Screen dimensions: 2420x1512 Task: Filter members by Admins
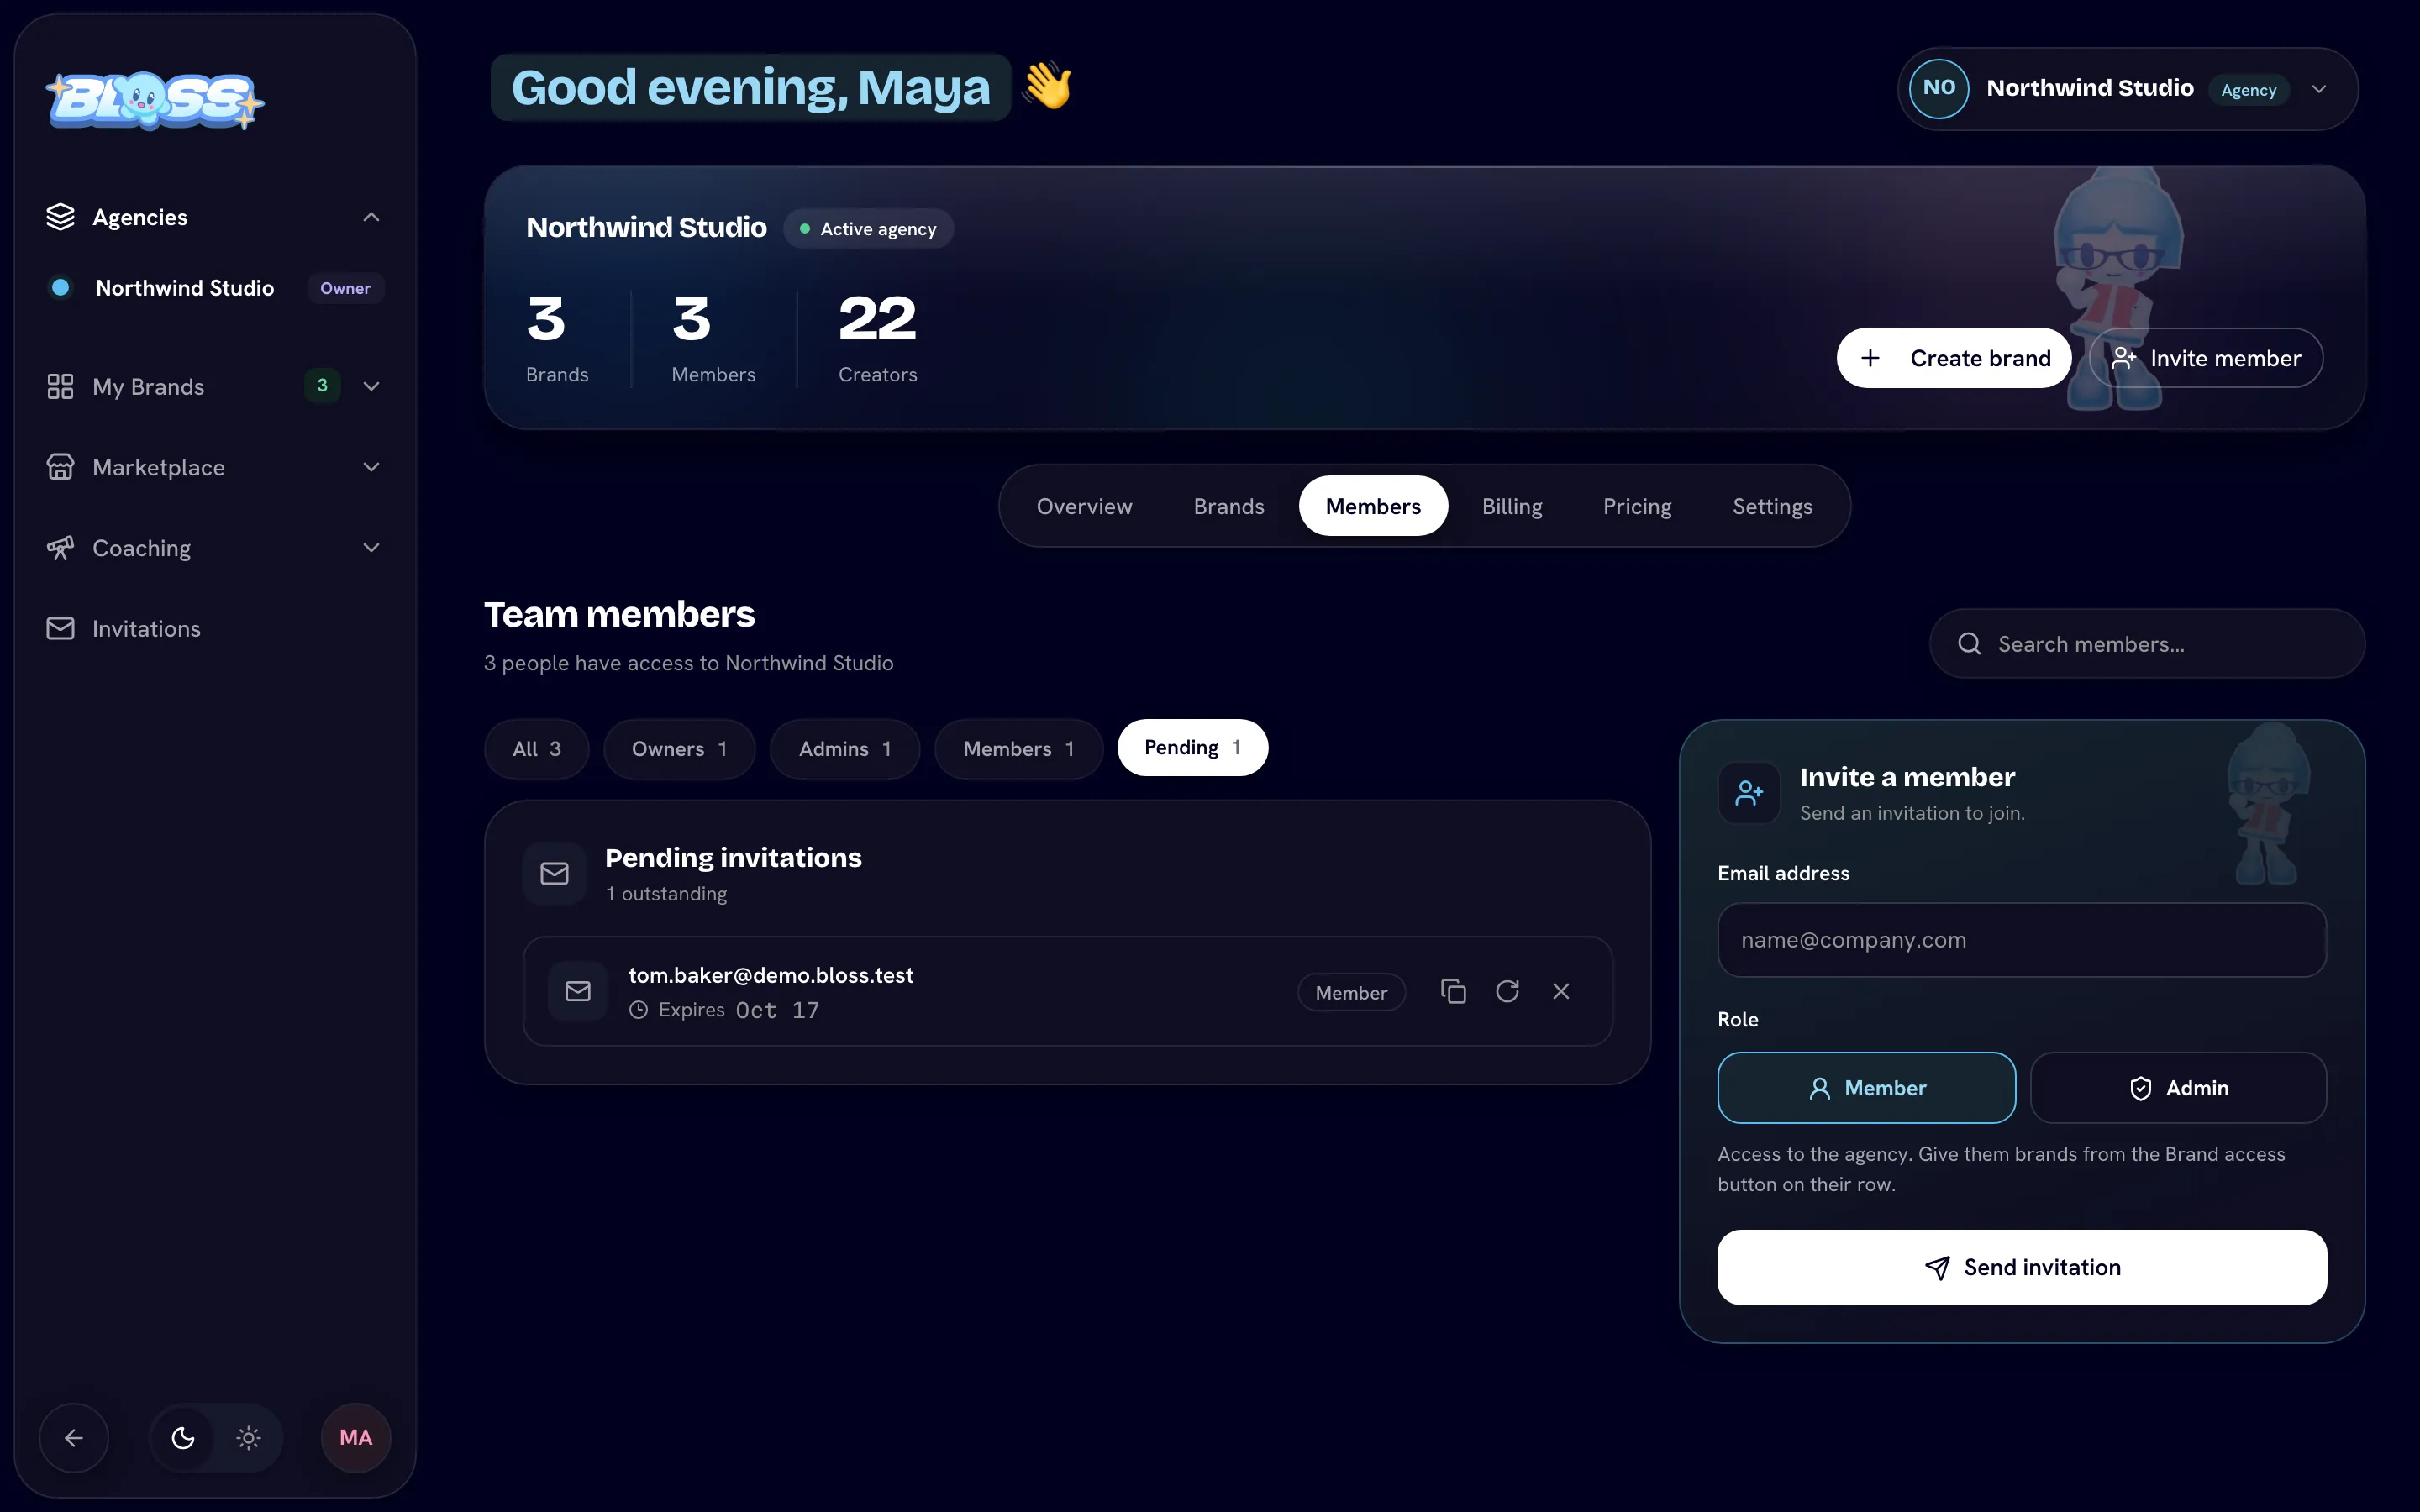[845, 749]
